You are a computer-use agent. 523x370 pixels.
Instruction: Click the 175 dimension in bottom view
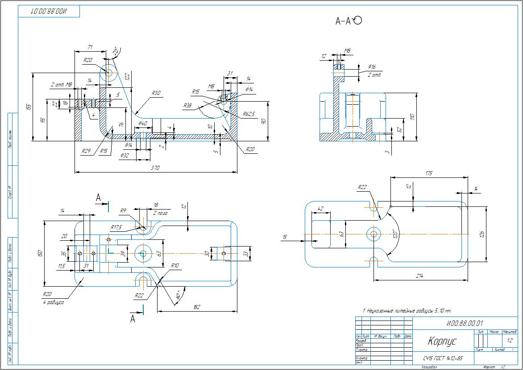pyautogui.click(x=429, y=173)
